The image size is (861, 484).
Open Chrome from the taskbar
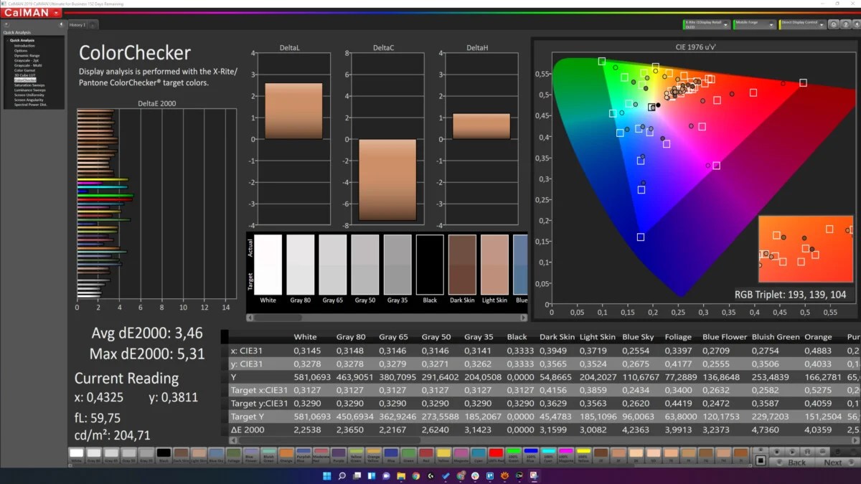pos(416,475)
